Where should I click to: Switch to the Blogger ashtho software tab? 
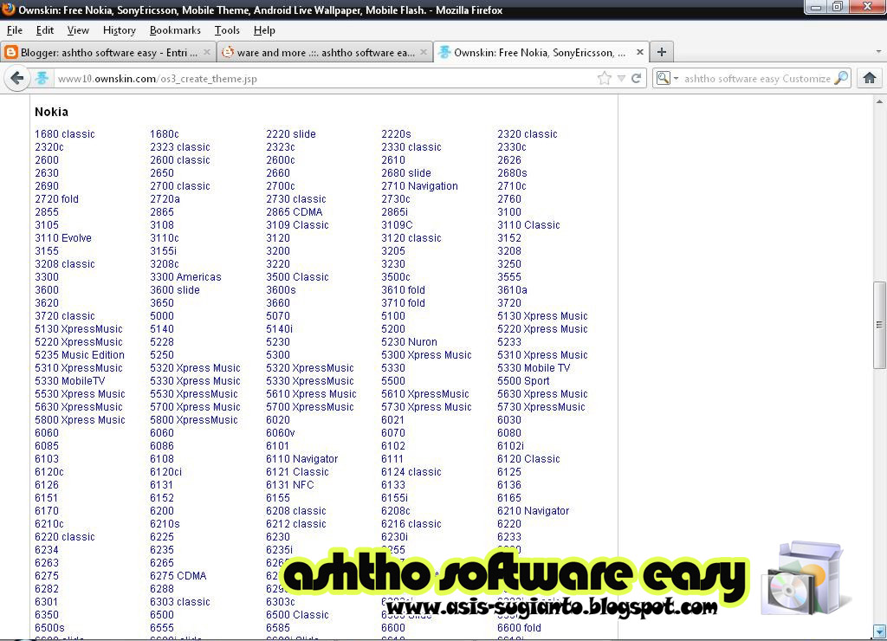tap(104, 52)
